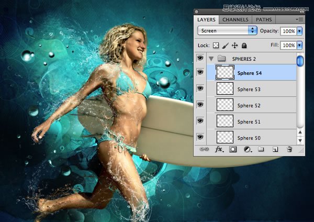314x222 pixels.
Task: Open the layer style fx menu
Action: click(x=219, y=149)
